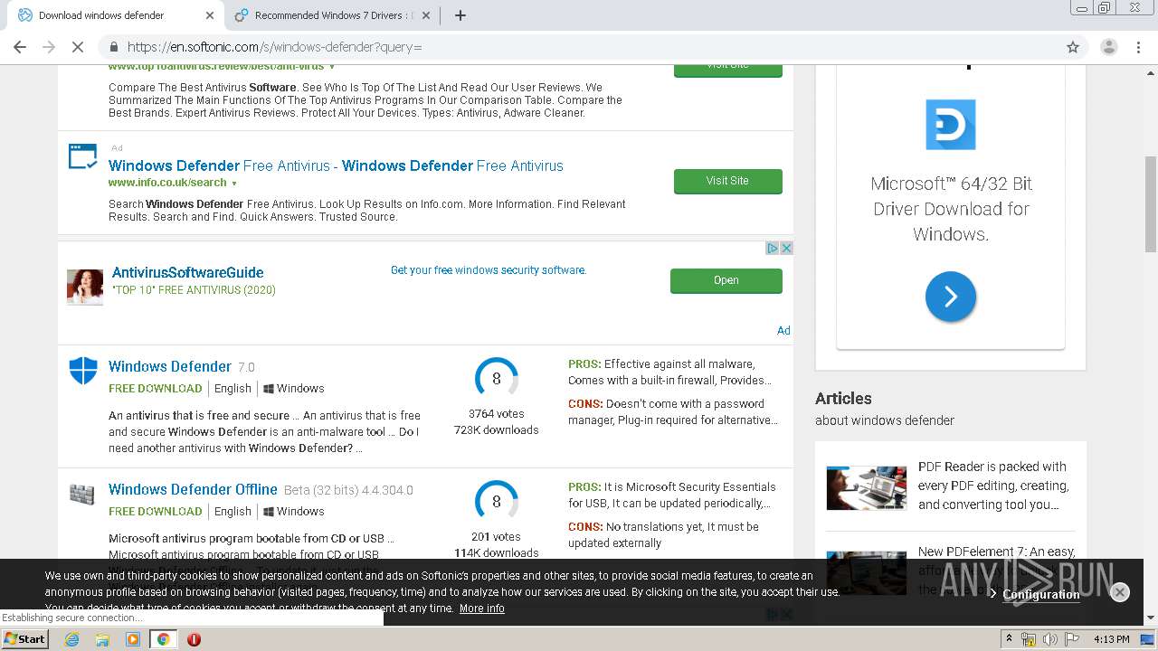Image resolution: width=1158 pixels, height=651 pixels.
Task: Open the Windows Defender 7.0 listing
Action: tap(170, 366)
